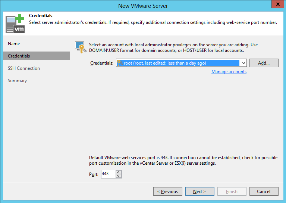Select the root credentials combo box
Screen dimensions: 286x205
coord(181,63)
